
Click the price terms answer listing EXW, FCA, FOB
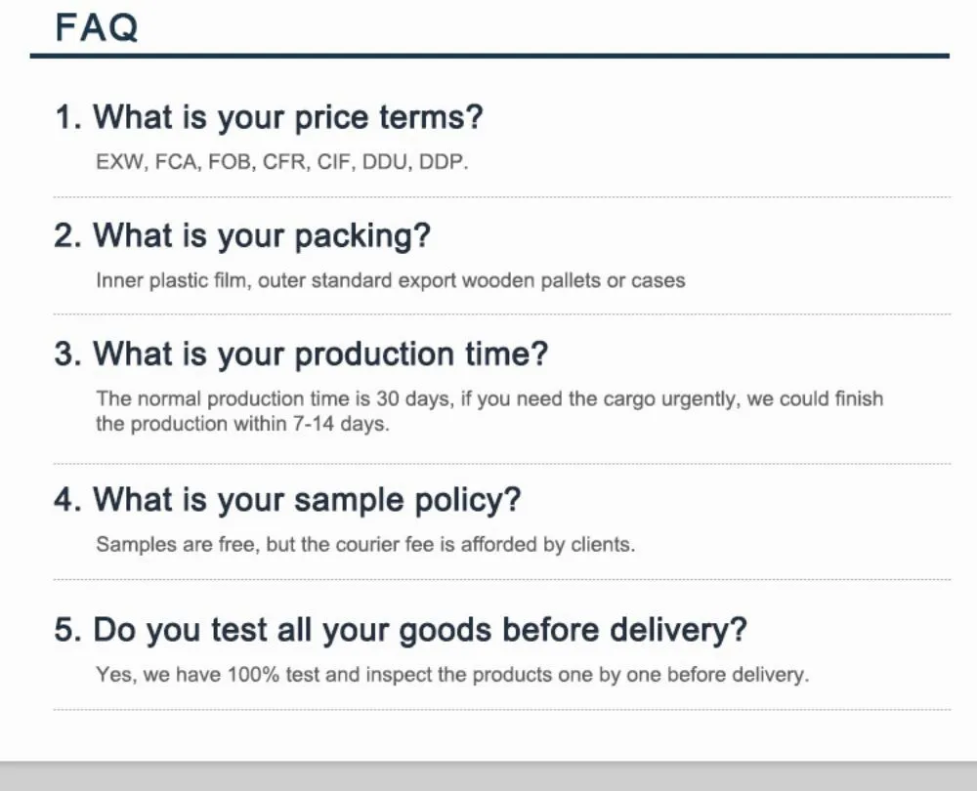281,162
